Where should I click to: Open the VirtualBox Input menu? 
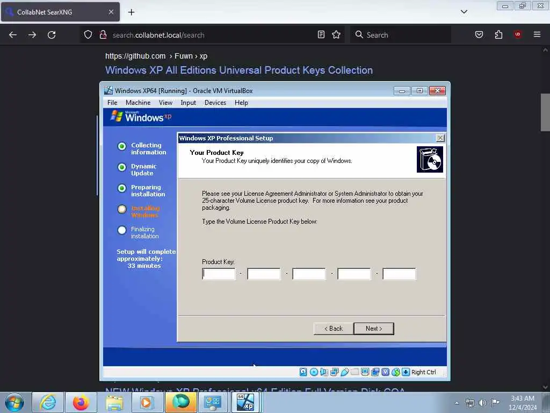189,103
